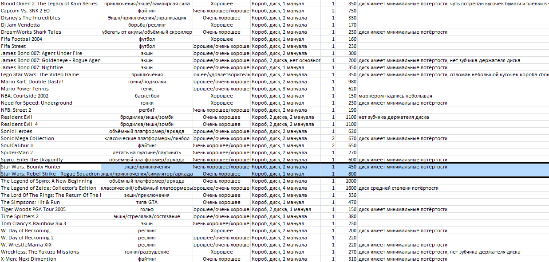Select genre cell "гонки/подколки"
Viewport: 549px width, 262px height.
[x=147, y=82]
